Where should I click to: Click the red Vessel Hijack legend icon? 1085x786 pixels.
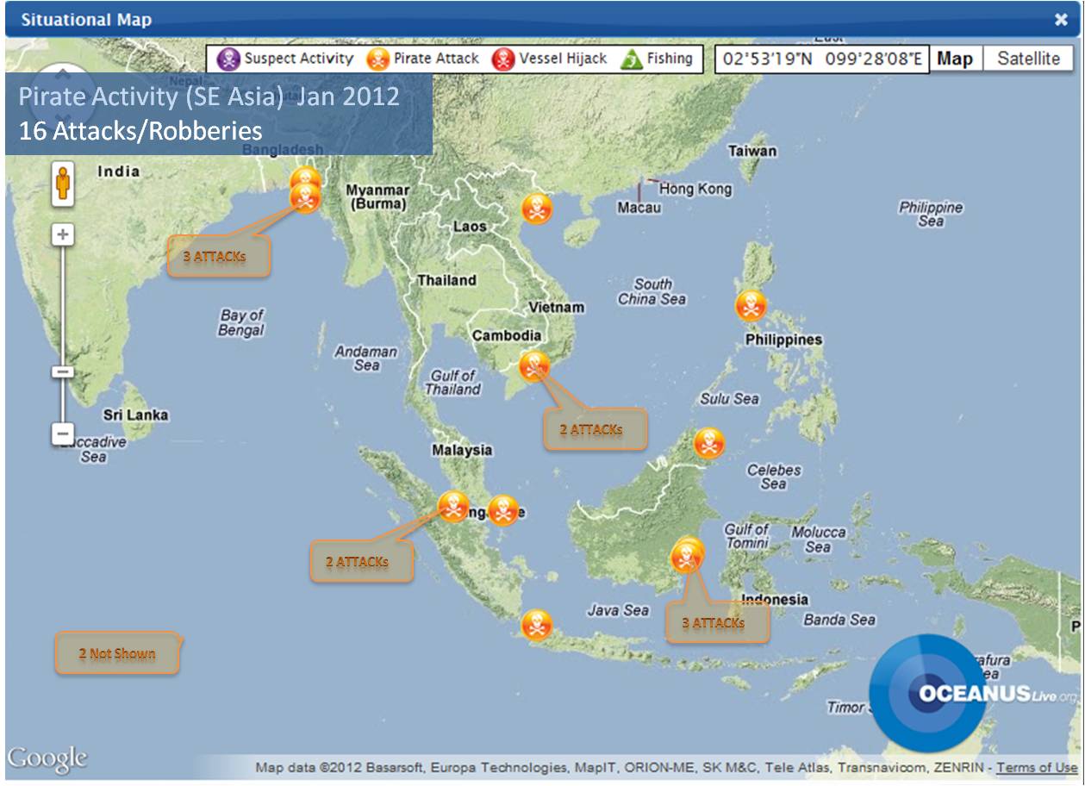pos(503,59)
